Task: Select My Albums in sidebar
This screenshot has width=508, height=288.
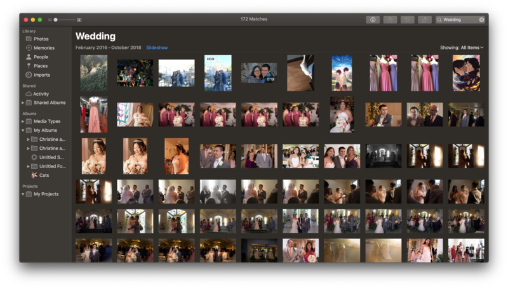Action: [45, 131]
